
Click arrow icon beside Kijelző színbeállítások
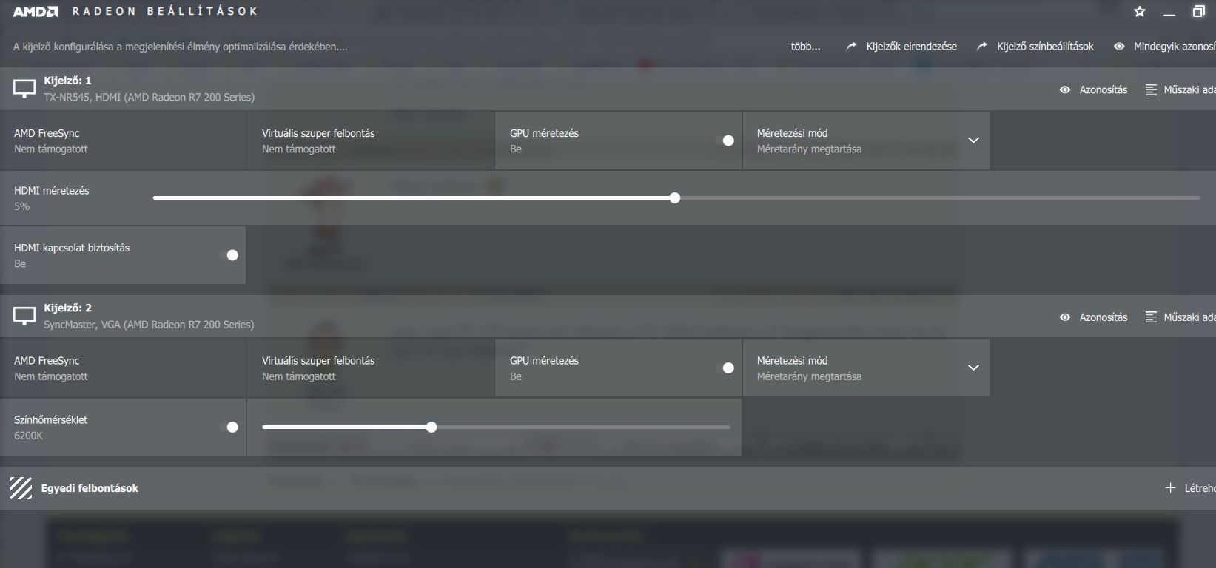(982, 46)
